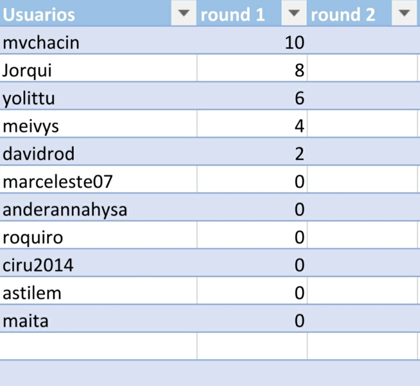Screen dimensions: 420x386
Task: Select the yolittu name cell
Action: tap(29, 99)
